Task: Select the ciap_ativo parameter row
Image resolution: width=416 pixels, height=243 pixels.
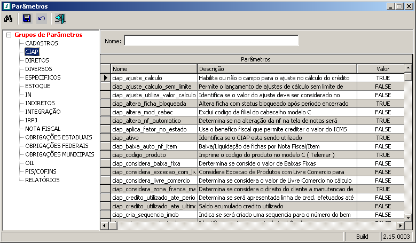Action: tap(154, 138)
